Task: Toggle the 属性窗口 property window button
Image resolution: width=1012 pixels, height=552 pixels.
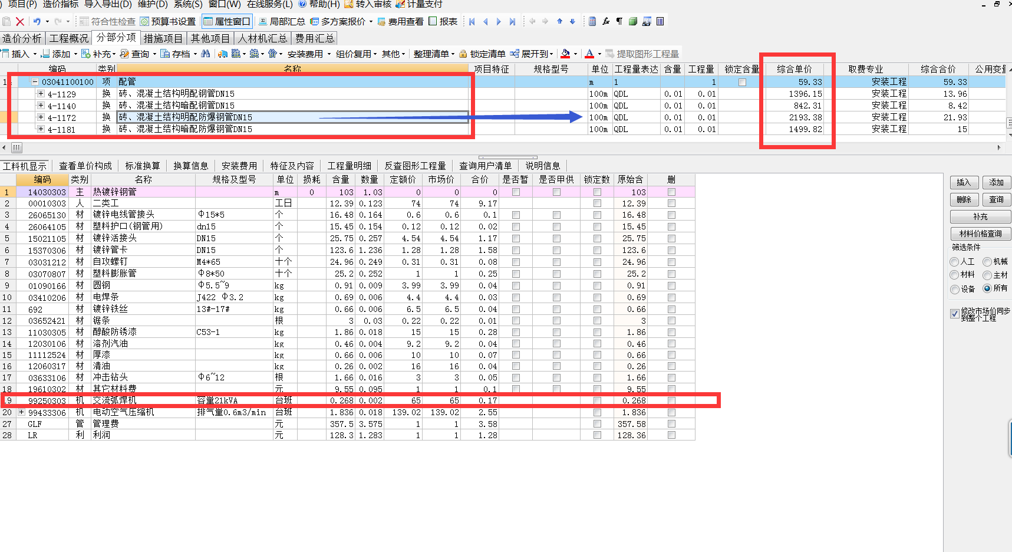Action: tap(228, 21)
